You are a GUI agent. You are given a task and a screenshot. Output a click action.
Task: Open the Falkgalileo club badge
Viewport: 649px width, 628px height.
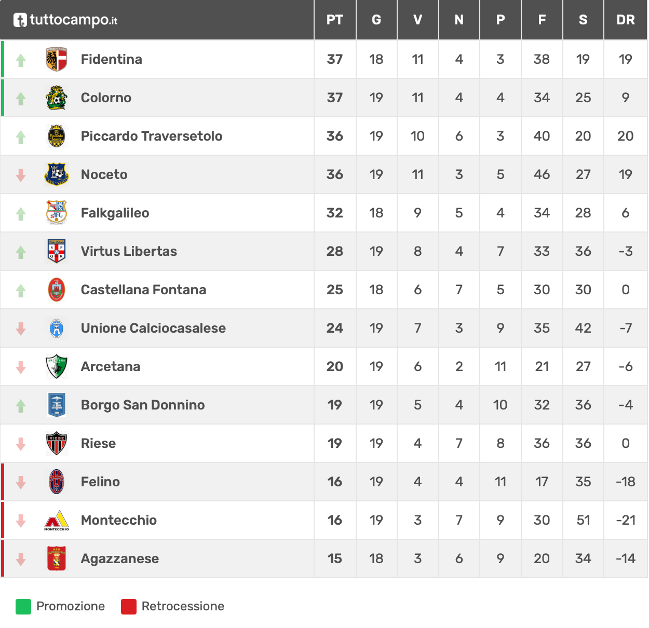[57, 213]
